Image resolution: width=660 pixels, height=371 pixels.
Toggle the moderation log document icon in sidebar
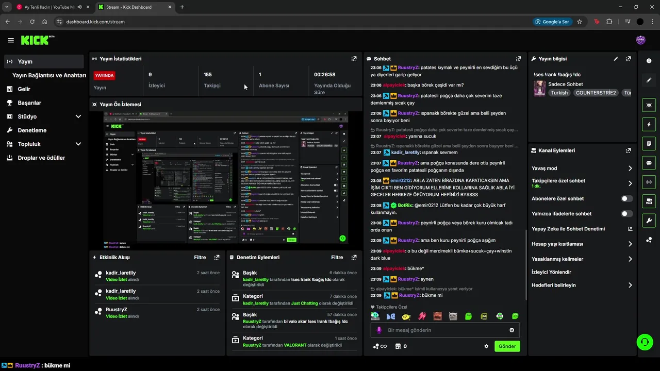pos(649,143)
